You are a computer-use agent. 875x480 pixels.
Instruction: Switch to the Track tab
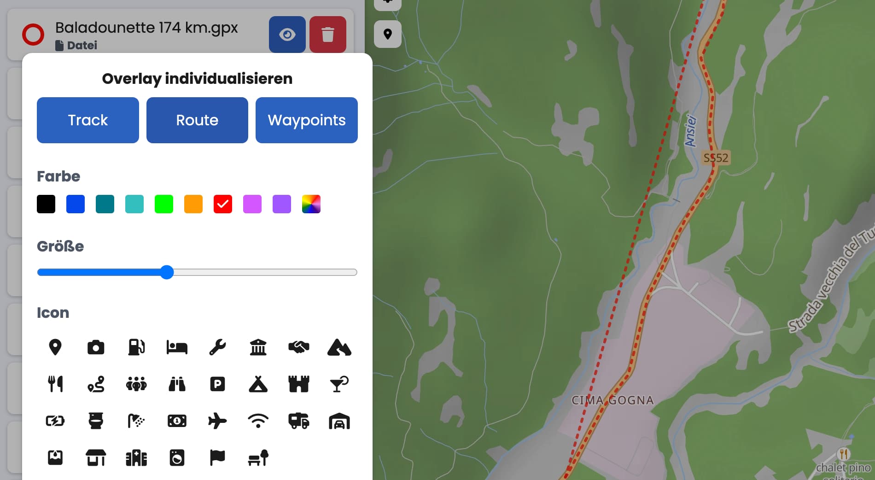point(88,120)
